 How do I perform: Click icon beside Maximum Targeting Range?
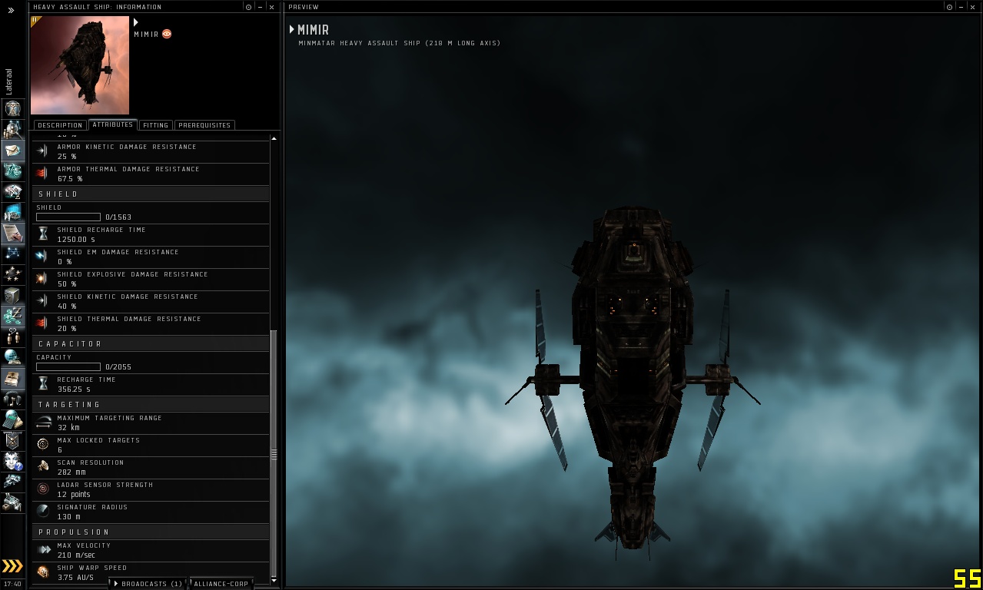44,423
